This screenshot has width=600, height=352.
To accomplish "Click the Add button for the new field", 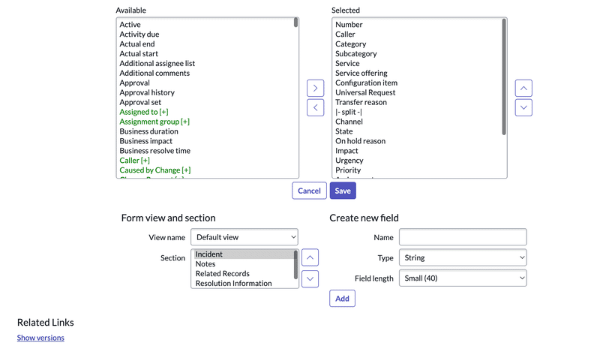I will coord(343,299).
